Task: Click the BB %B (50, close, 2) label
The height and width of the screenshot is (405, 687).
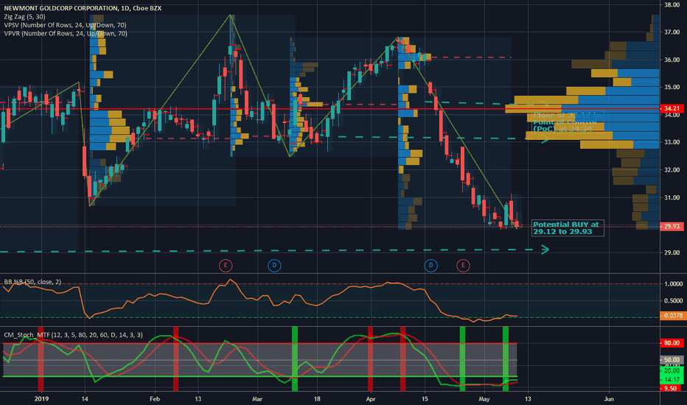Action: [x=32, y=282]
